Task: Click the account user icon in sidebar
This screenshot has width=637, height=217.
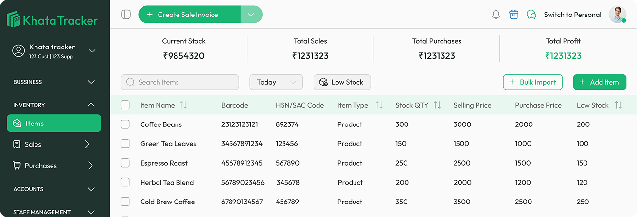Action: [18, 50]
